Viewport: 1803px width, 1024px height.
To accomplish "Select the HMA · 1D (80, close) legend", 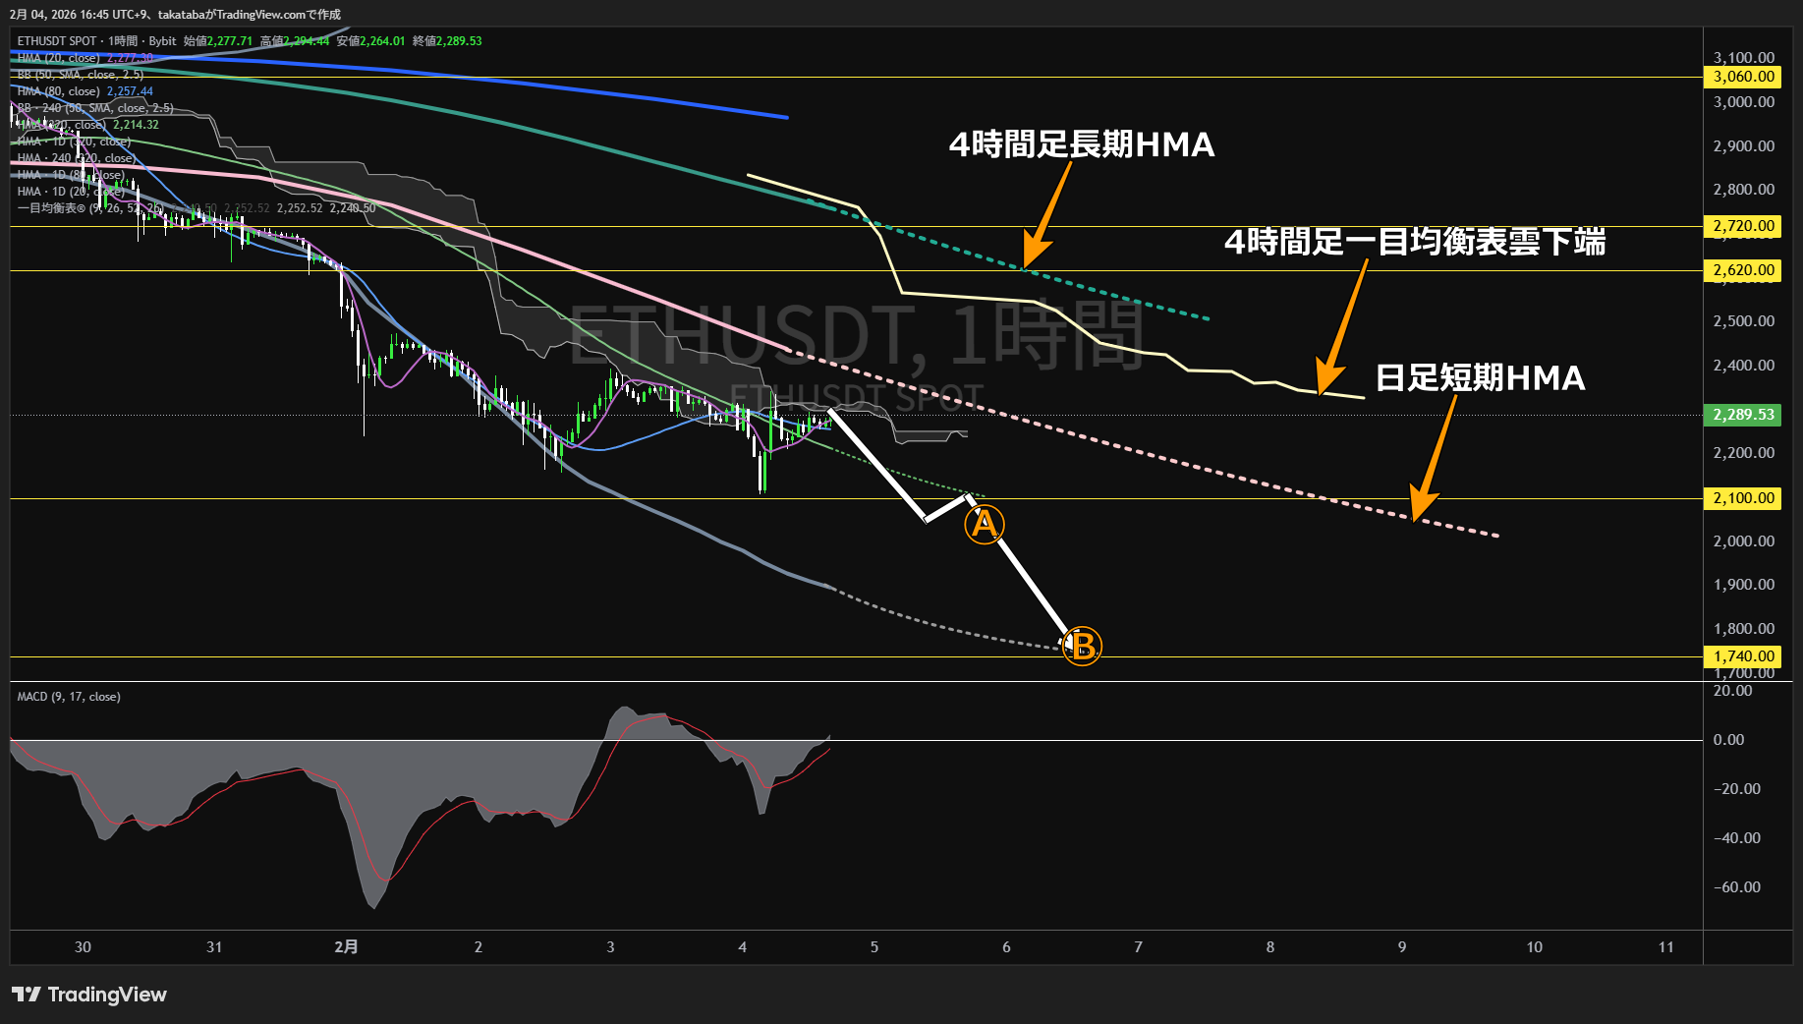I will pos(71,175).
